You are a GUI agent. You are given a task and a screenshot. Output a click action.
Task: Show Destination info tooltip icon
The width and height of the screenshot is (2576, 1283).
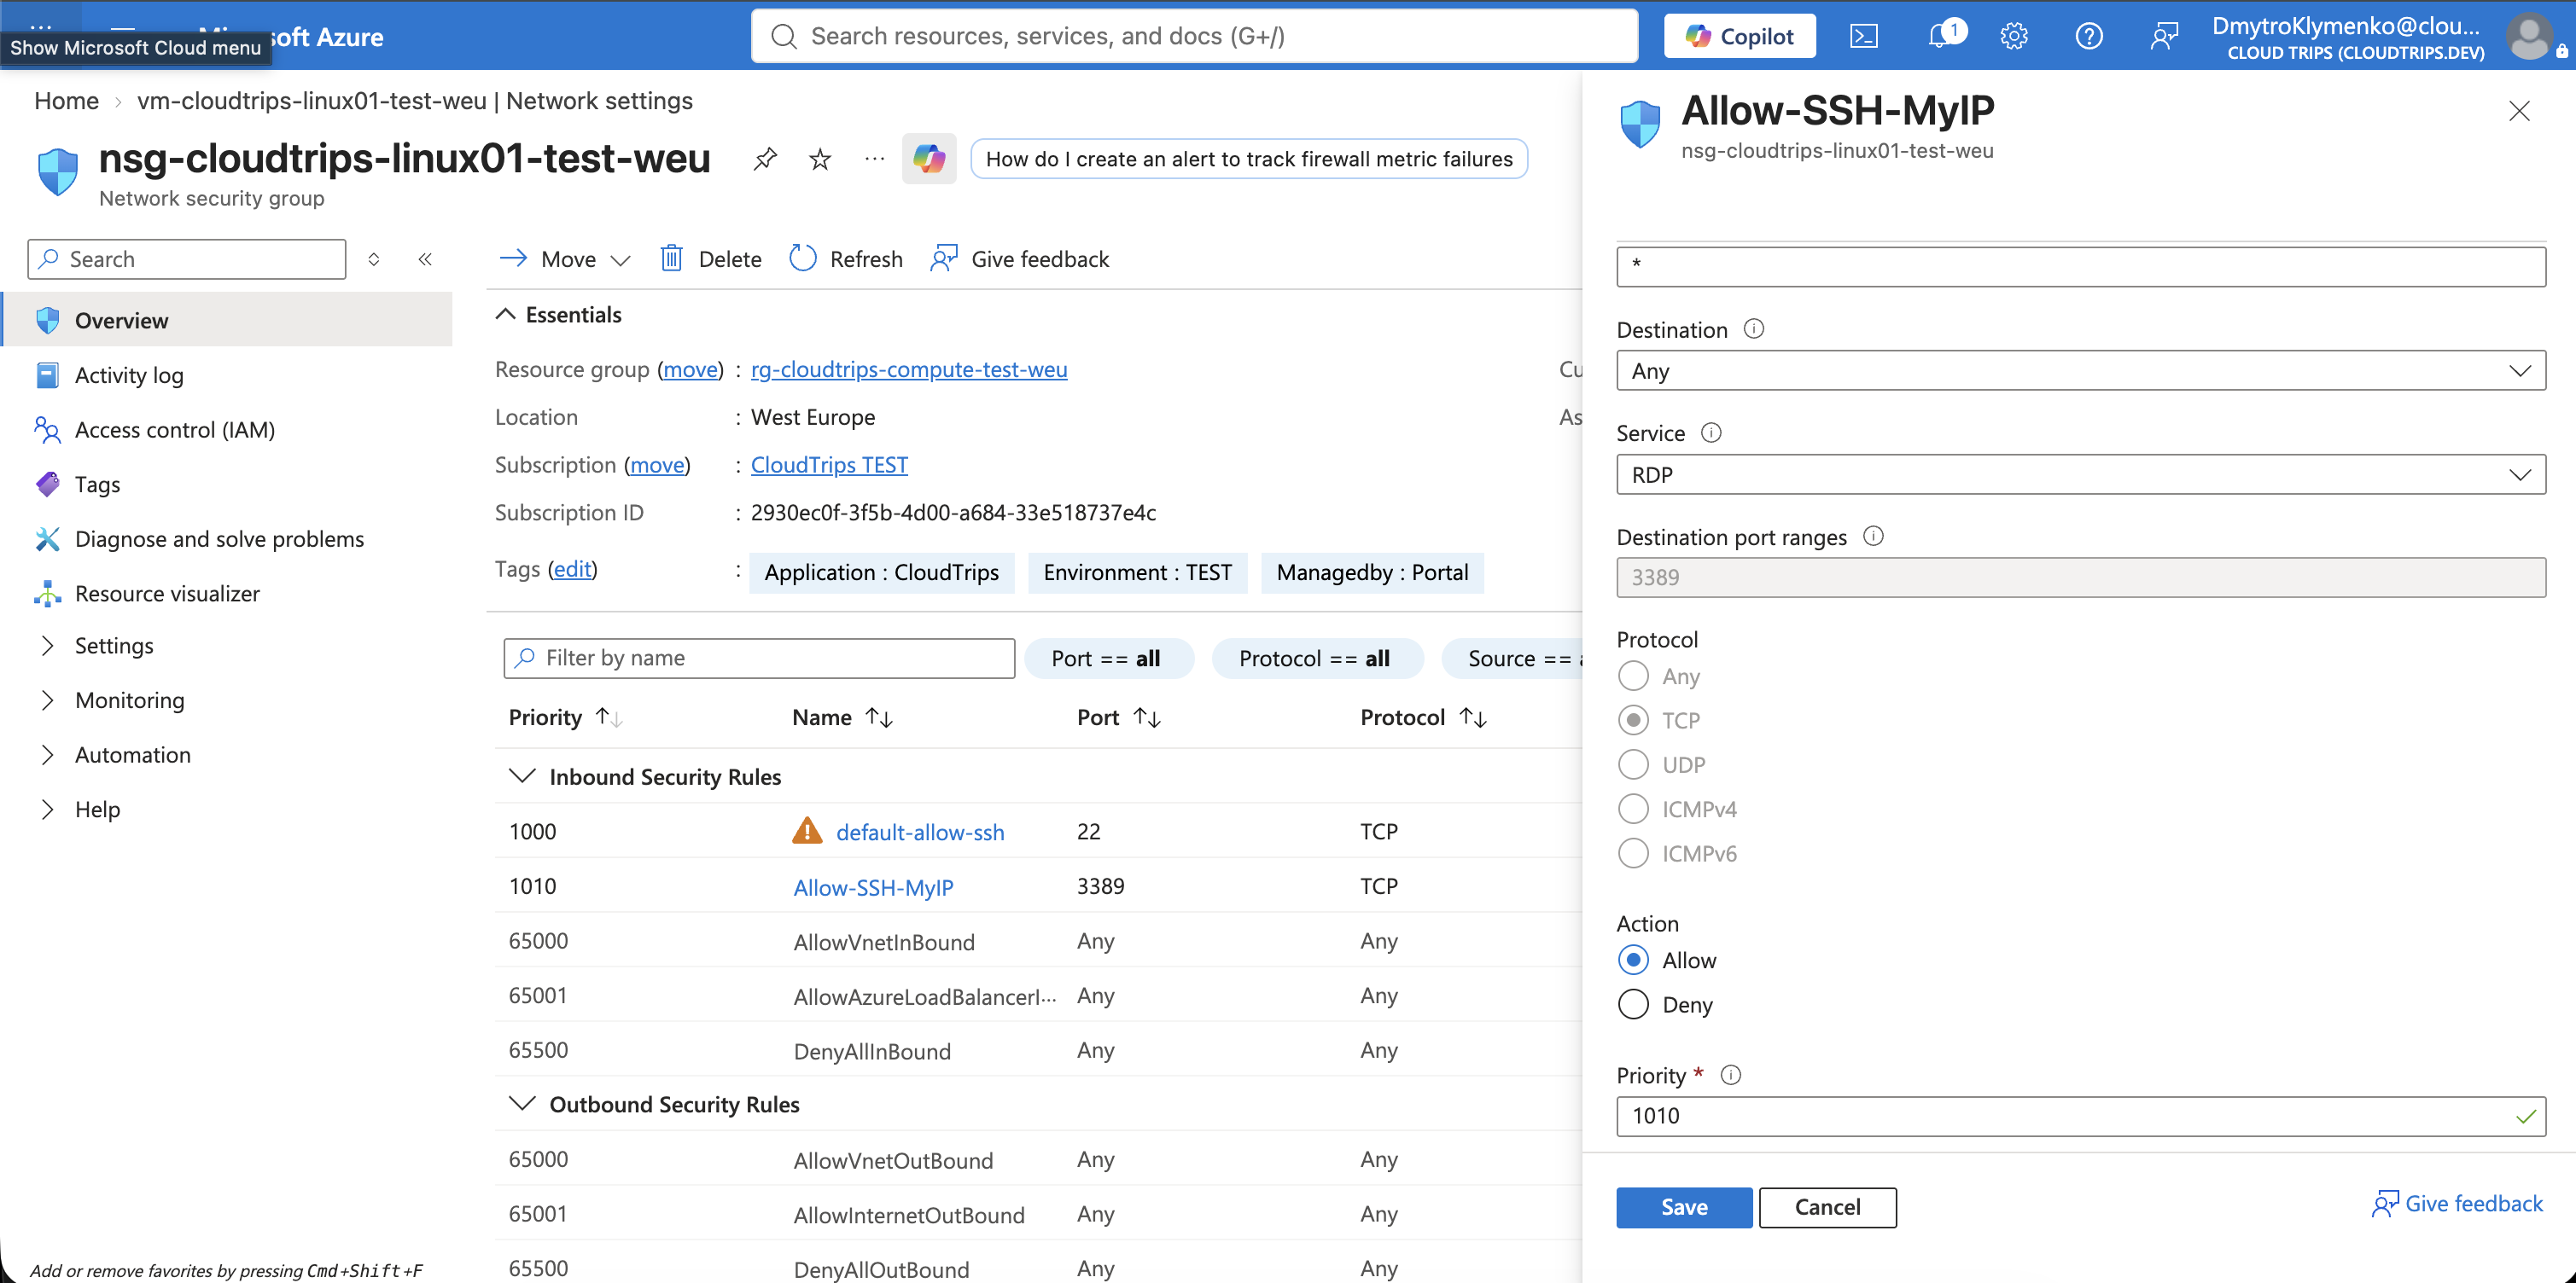click(x=1754, y=328)
